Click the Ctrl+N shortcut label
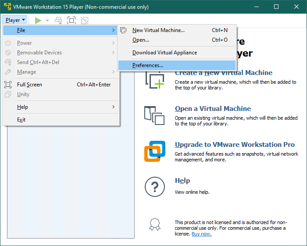The image size is (307, 246). point(220,30)
